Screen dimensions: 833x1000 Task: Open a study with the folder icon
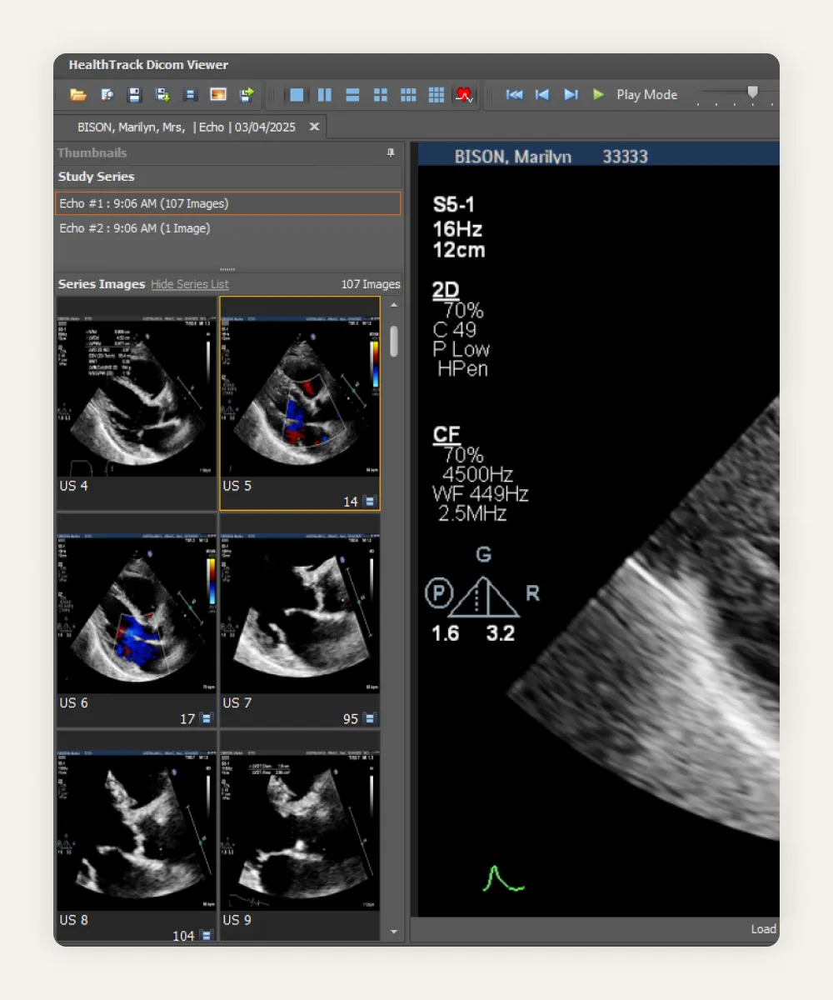pyautogui.click(x=78, y=95)
